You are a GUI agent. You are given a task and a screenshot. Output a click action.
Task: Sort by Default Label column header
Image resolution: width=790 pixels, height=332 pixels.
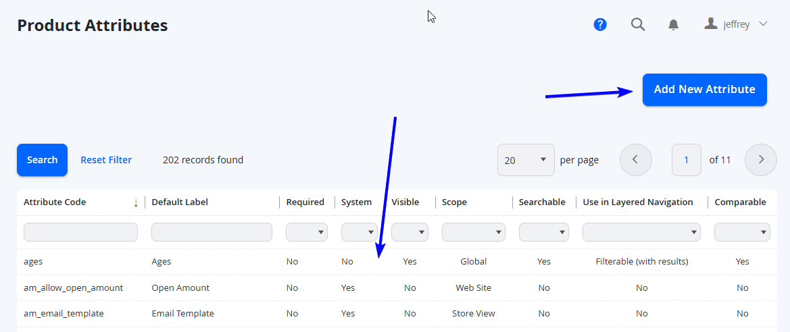(x=180, y=202)
